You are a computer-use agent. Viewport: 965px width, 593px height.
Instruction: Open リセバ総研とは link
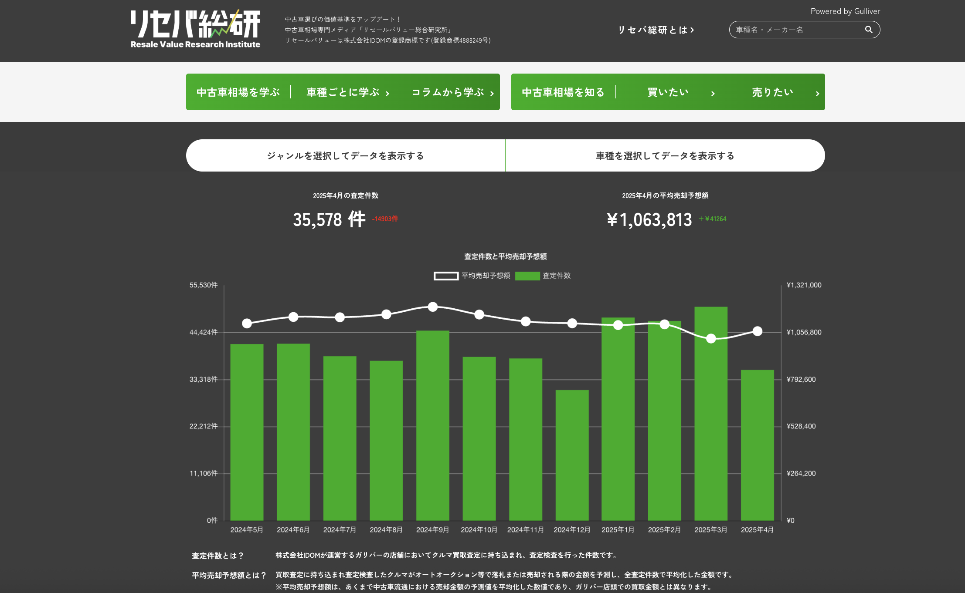tap(656, 30)
